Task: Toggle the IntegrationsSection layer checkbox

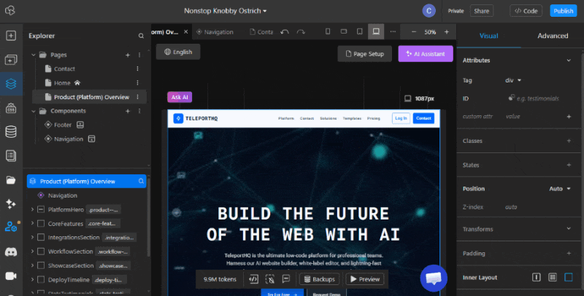Action: tap(41, 237)
